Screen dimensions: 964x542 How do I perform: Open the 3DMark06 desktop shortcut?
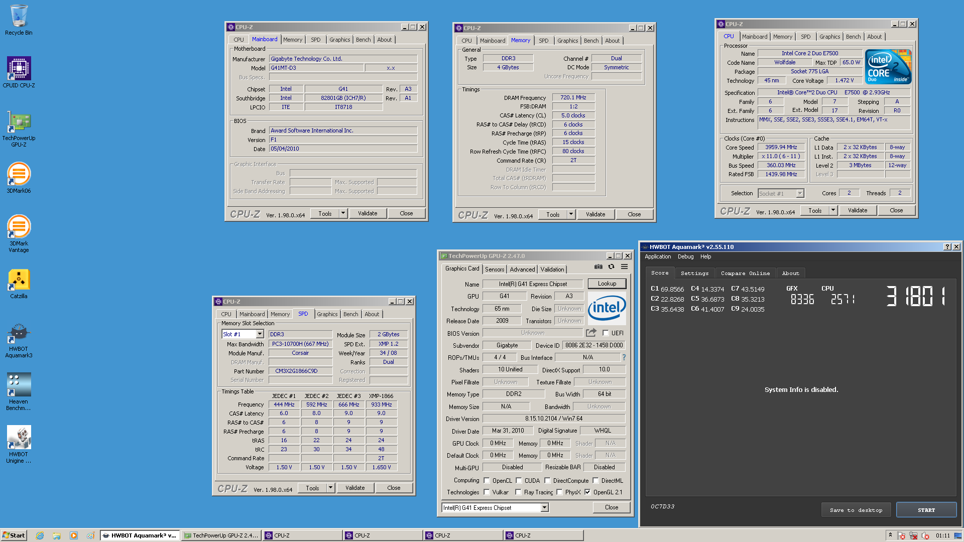[19, 178]
